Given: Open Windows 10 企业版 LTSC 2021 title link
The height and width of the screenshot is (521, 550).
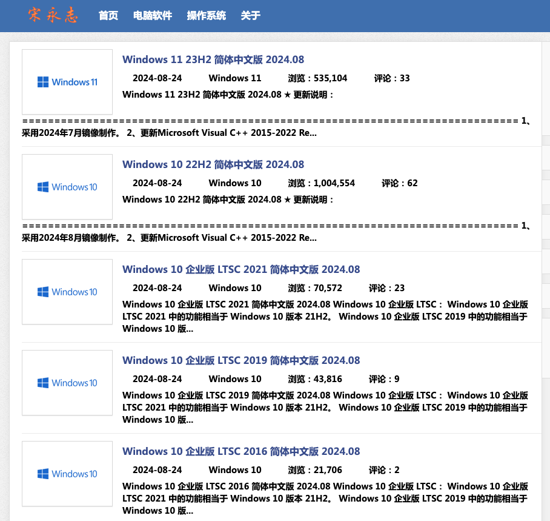Looking at the screenshot, I should click(241, 269).
